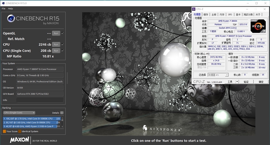
Task: Click the 208 cb single core score
Action: click(x=46, y=51)
